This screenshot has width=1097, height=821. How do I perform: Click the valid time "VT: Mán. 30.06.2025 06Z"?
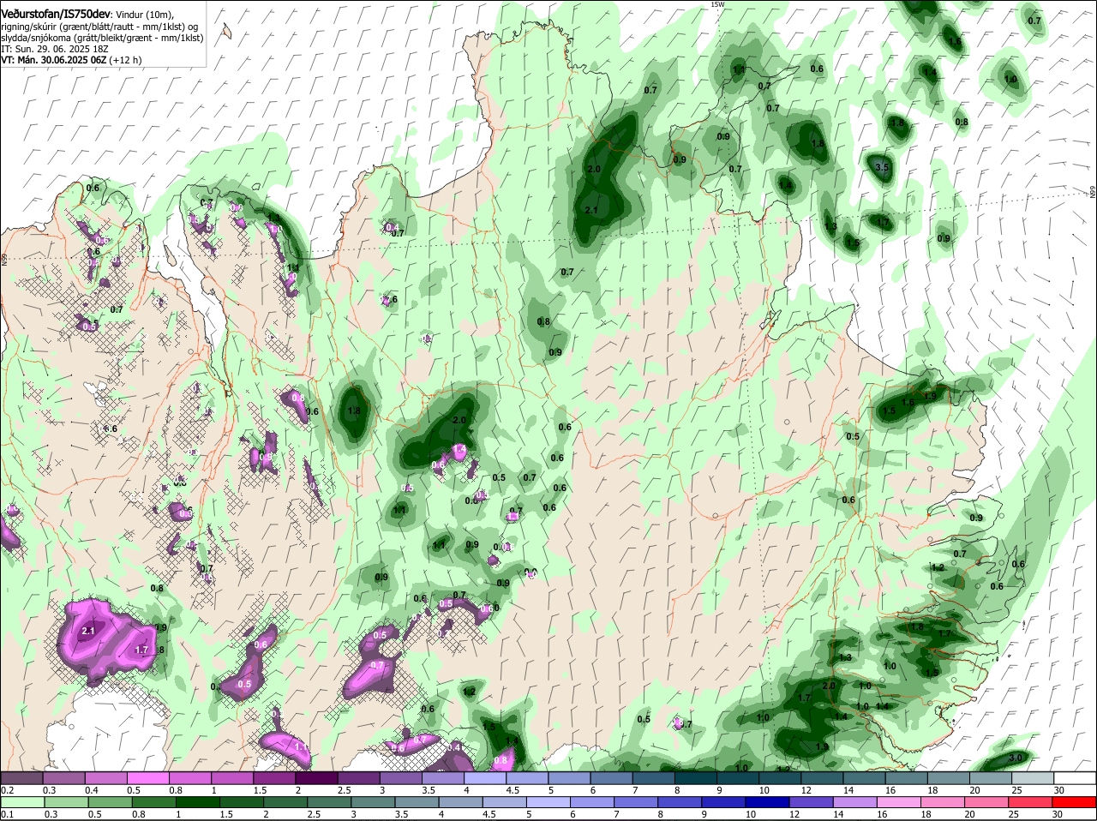point(52,60)
